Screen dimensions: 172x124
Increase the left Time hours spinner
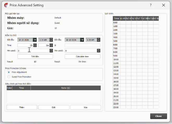click(x=35, y=44)
